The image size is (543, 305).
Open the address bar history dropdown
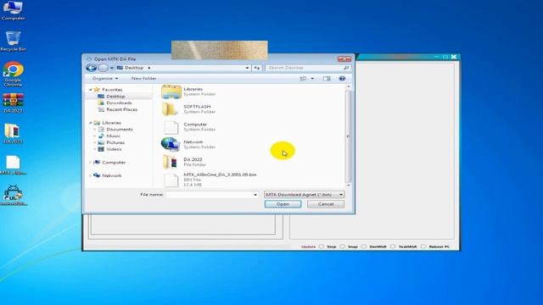(x=247, y=68)
